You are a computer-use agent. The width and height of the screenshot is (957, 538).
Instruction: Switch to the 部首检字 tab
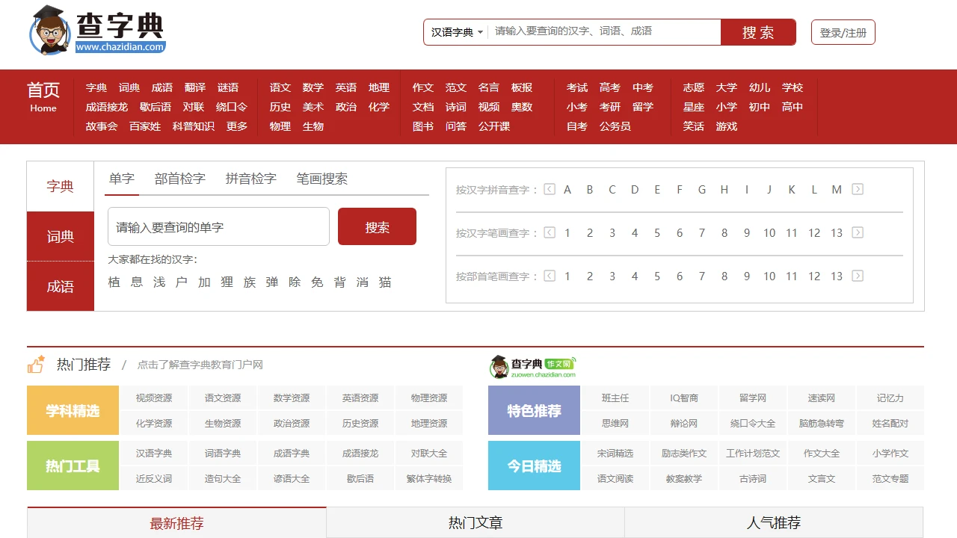179,179
